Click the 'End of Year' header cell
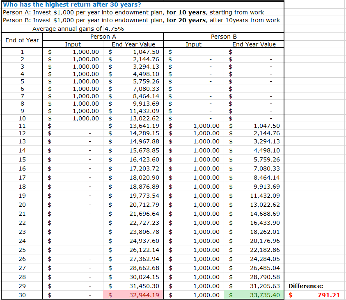Viewport: 346px width, 300px height. point(22,40)
